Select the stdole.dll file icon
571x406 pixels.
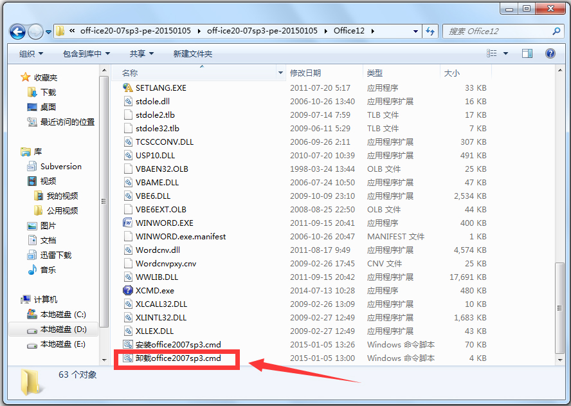pos(128,101)
